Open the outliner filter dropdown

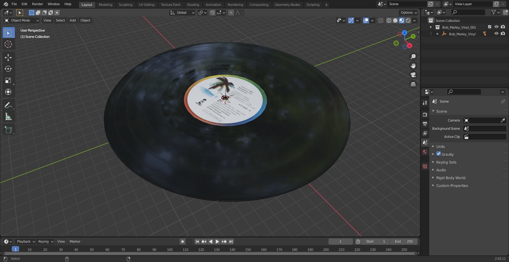click(495, 12)
